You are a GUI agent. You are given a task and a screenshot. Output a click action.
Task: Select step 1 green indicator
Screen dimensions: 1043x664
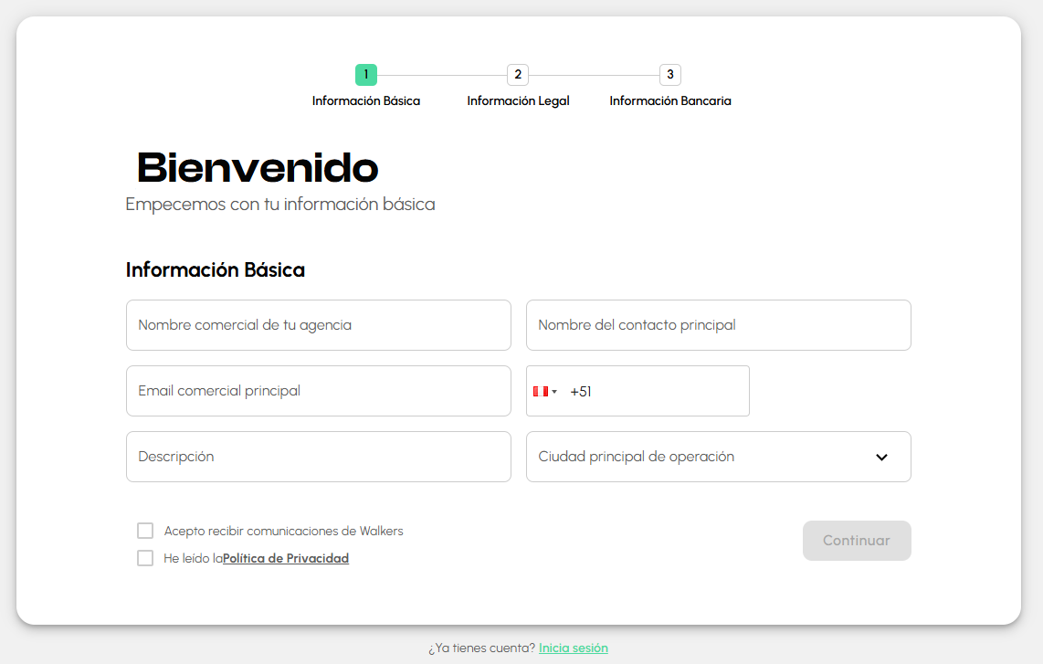[x=366, y=75]
